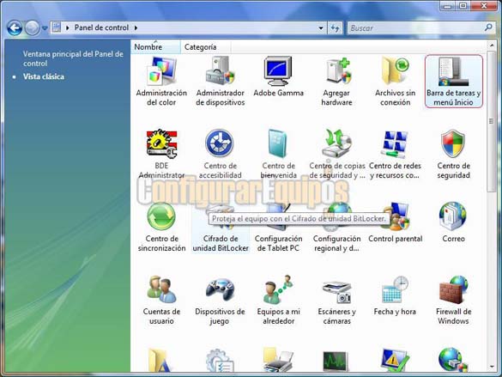Open Administración del color icon
502x377 pixels.
[161, 82]
